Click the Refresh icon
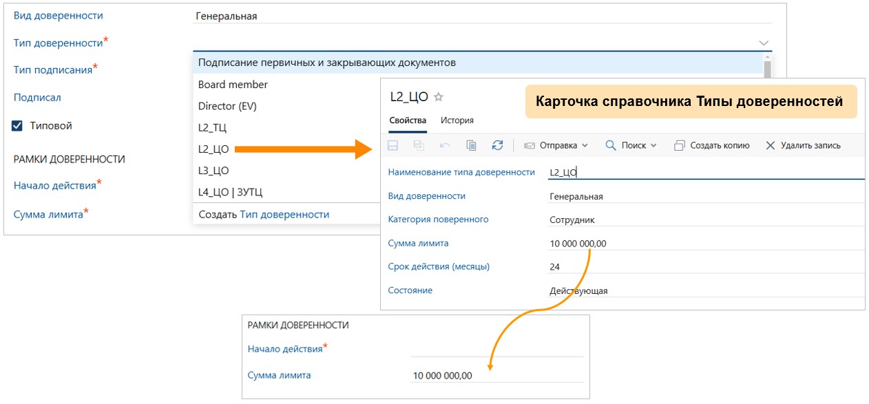869x404 pixels. 498,145
